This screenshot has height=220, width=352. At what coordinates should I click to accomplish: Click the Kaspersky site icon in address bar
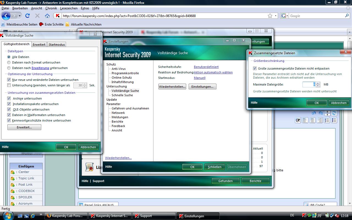coord(57,16)
